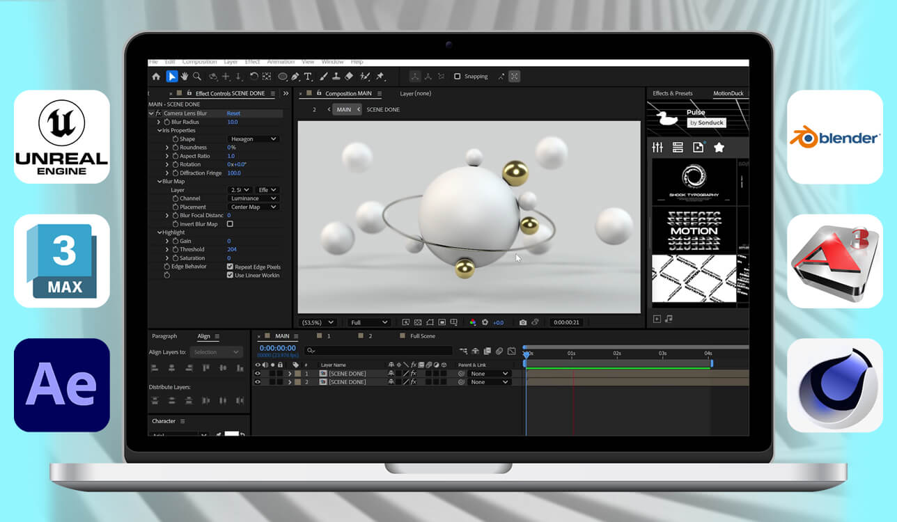Switch to the Effects & Presets tab

(673, 93)
